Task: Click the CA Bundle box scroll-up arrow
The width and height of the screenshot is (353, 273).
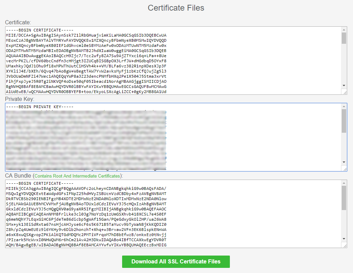Action: coord(344,183)
